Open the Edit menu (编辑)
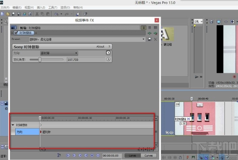The height and width of the screenshot is (160, 238). coord(17,7)
